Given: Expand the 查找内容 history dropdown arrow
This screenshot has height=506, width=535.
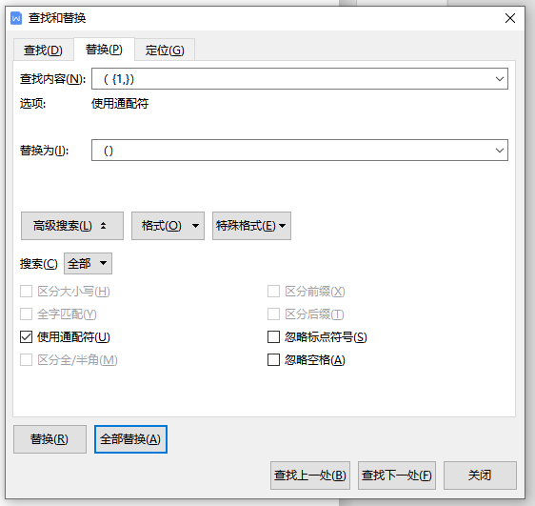Looking at the screenshot, I should [x=500, y=79].
